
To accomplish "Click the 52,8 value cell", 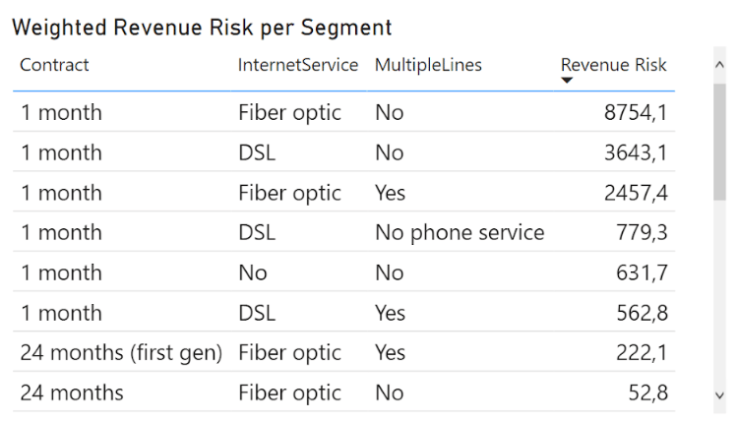I will [648, 392].
